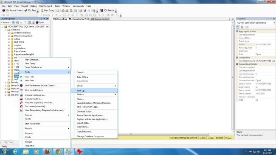This screenshot has height=155, width=276.
Task: Open the Community menu in menu bar
Action: [78, 6]
